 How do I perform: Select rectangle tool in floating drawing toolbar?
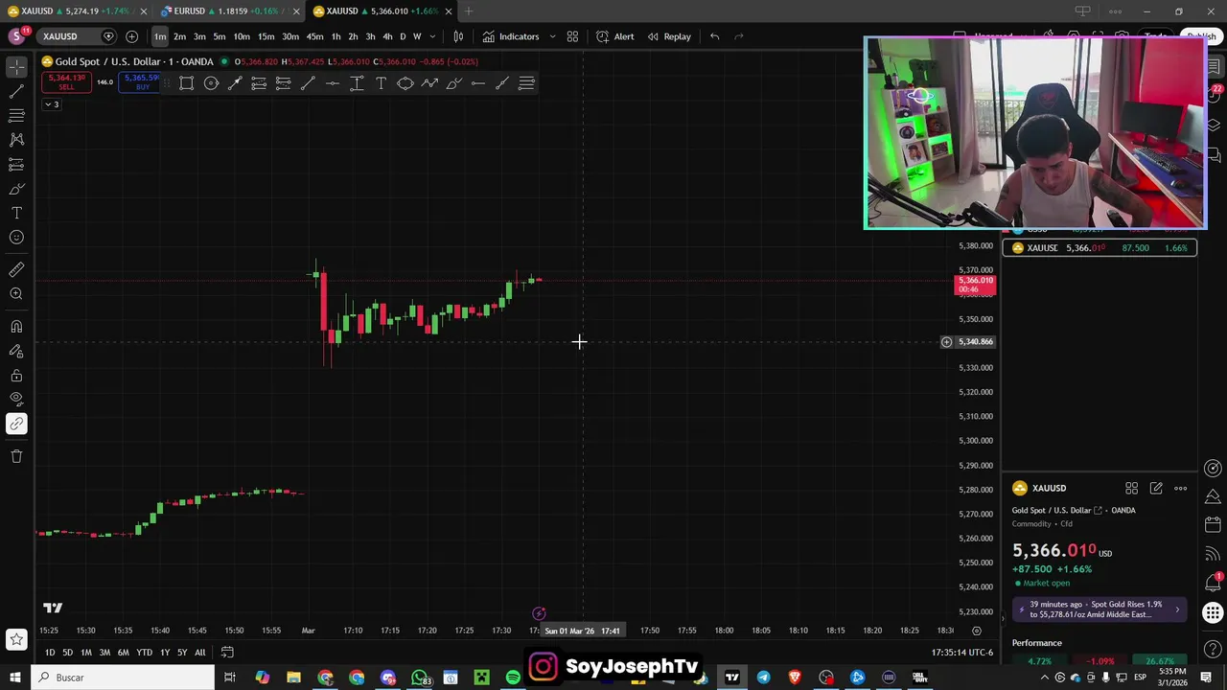click(187, 83)
